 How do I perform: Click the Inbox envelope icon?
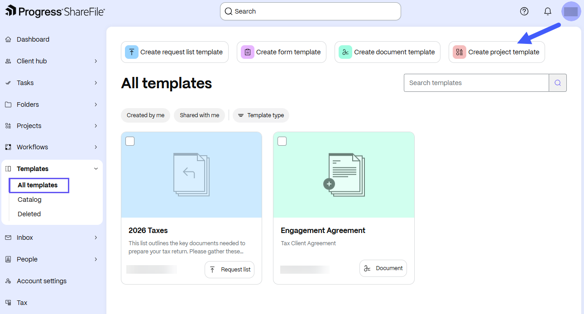point(8,238)
